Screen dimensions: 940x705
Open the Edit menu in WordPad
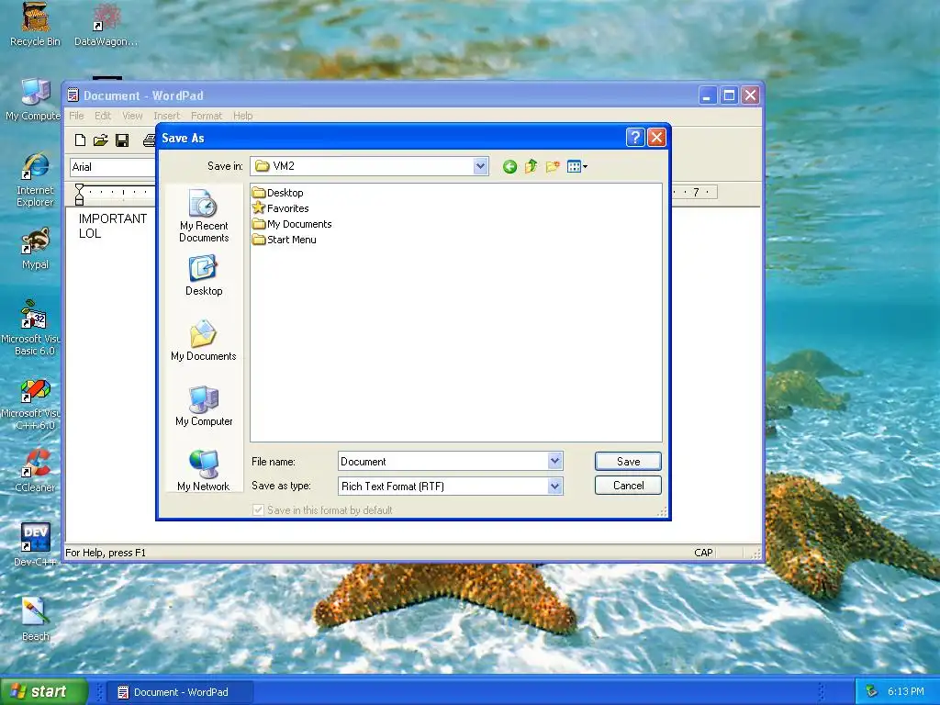[103, 116]
